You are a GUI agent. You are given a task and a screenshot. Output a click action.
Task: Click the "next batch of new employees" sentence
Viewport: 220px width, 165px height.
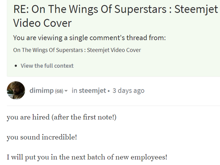pos(87,158)
